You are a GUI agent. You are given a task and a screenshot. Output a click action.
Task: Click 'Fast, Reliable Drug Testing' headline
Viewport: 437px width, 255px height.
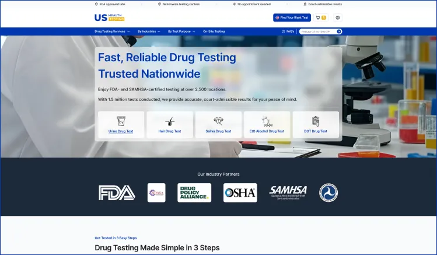tap(167, 58)
